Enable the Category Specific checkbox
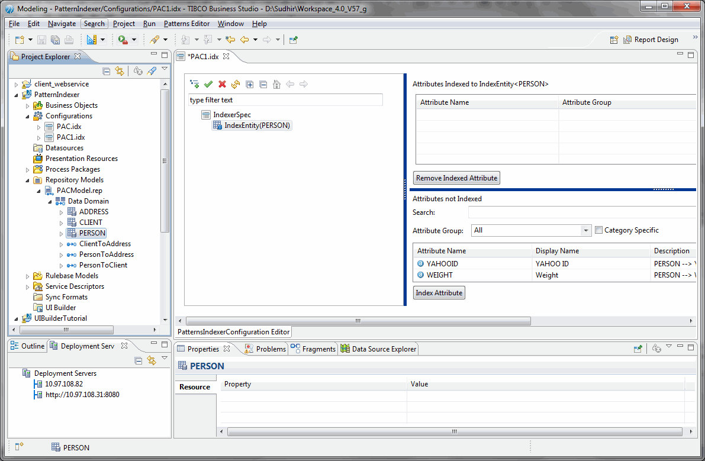 click(598, 230)
